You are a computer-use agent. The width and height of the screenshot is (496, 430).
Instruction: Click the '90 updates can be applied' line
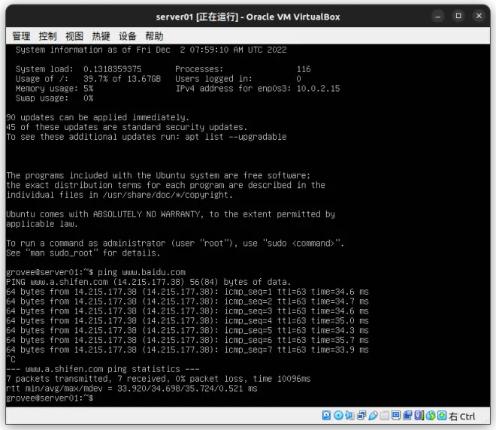[98, 117]
